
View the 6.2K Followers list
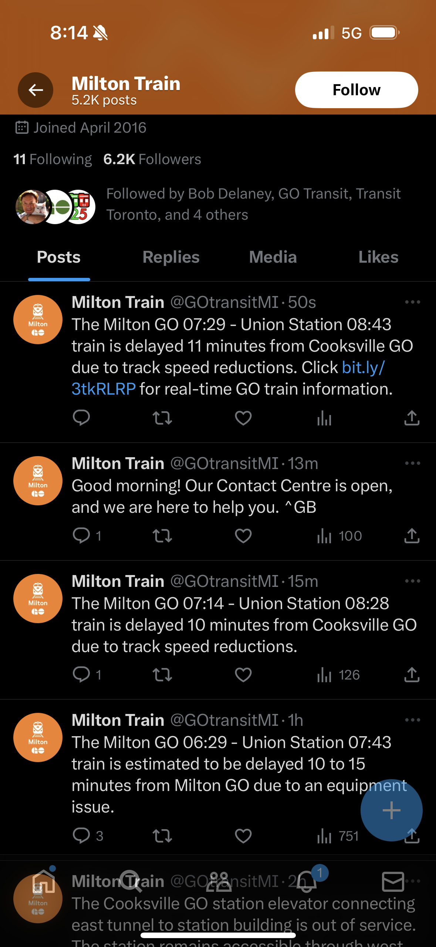pyautogui.click(x=152, y=159)
